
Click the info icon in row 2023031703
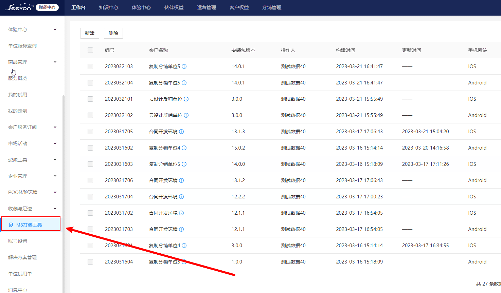(181, 229)
